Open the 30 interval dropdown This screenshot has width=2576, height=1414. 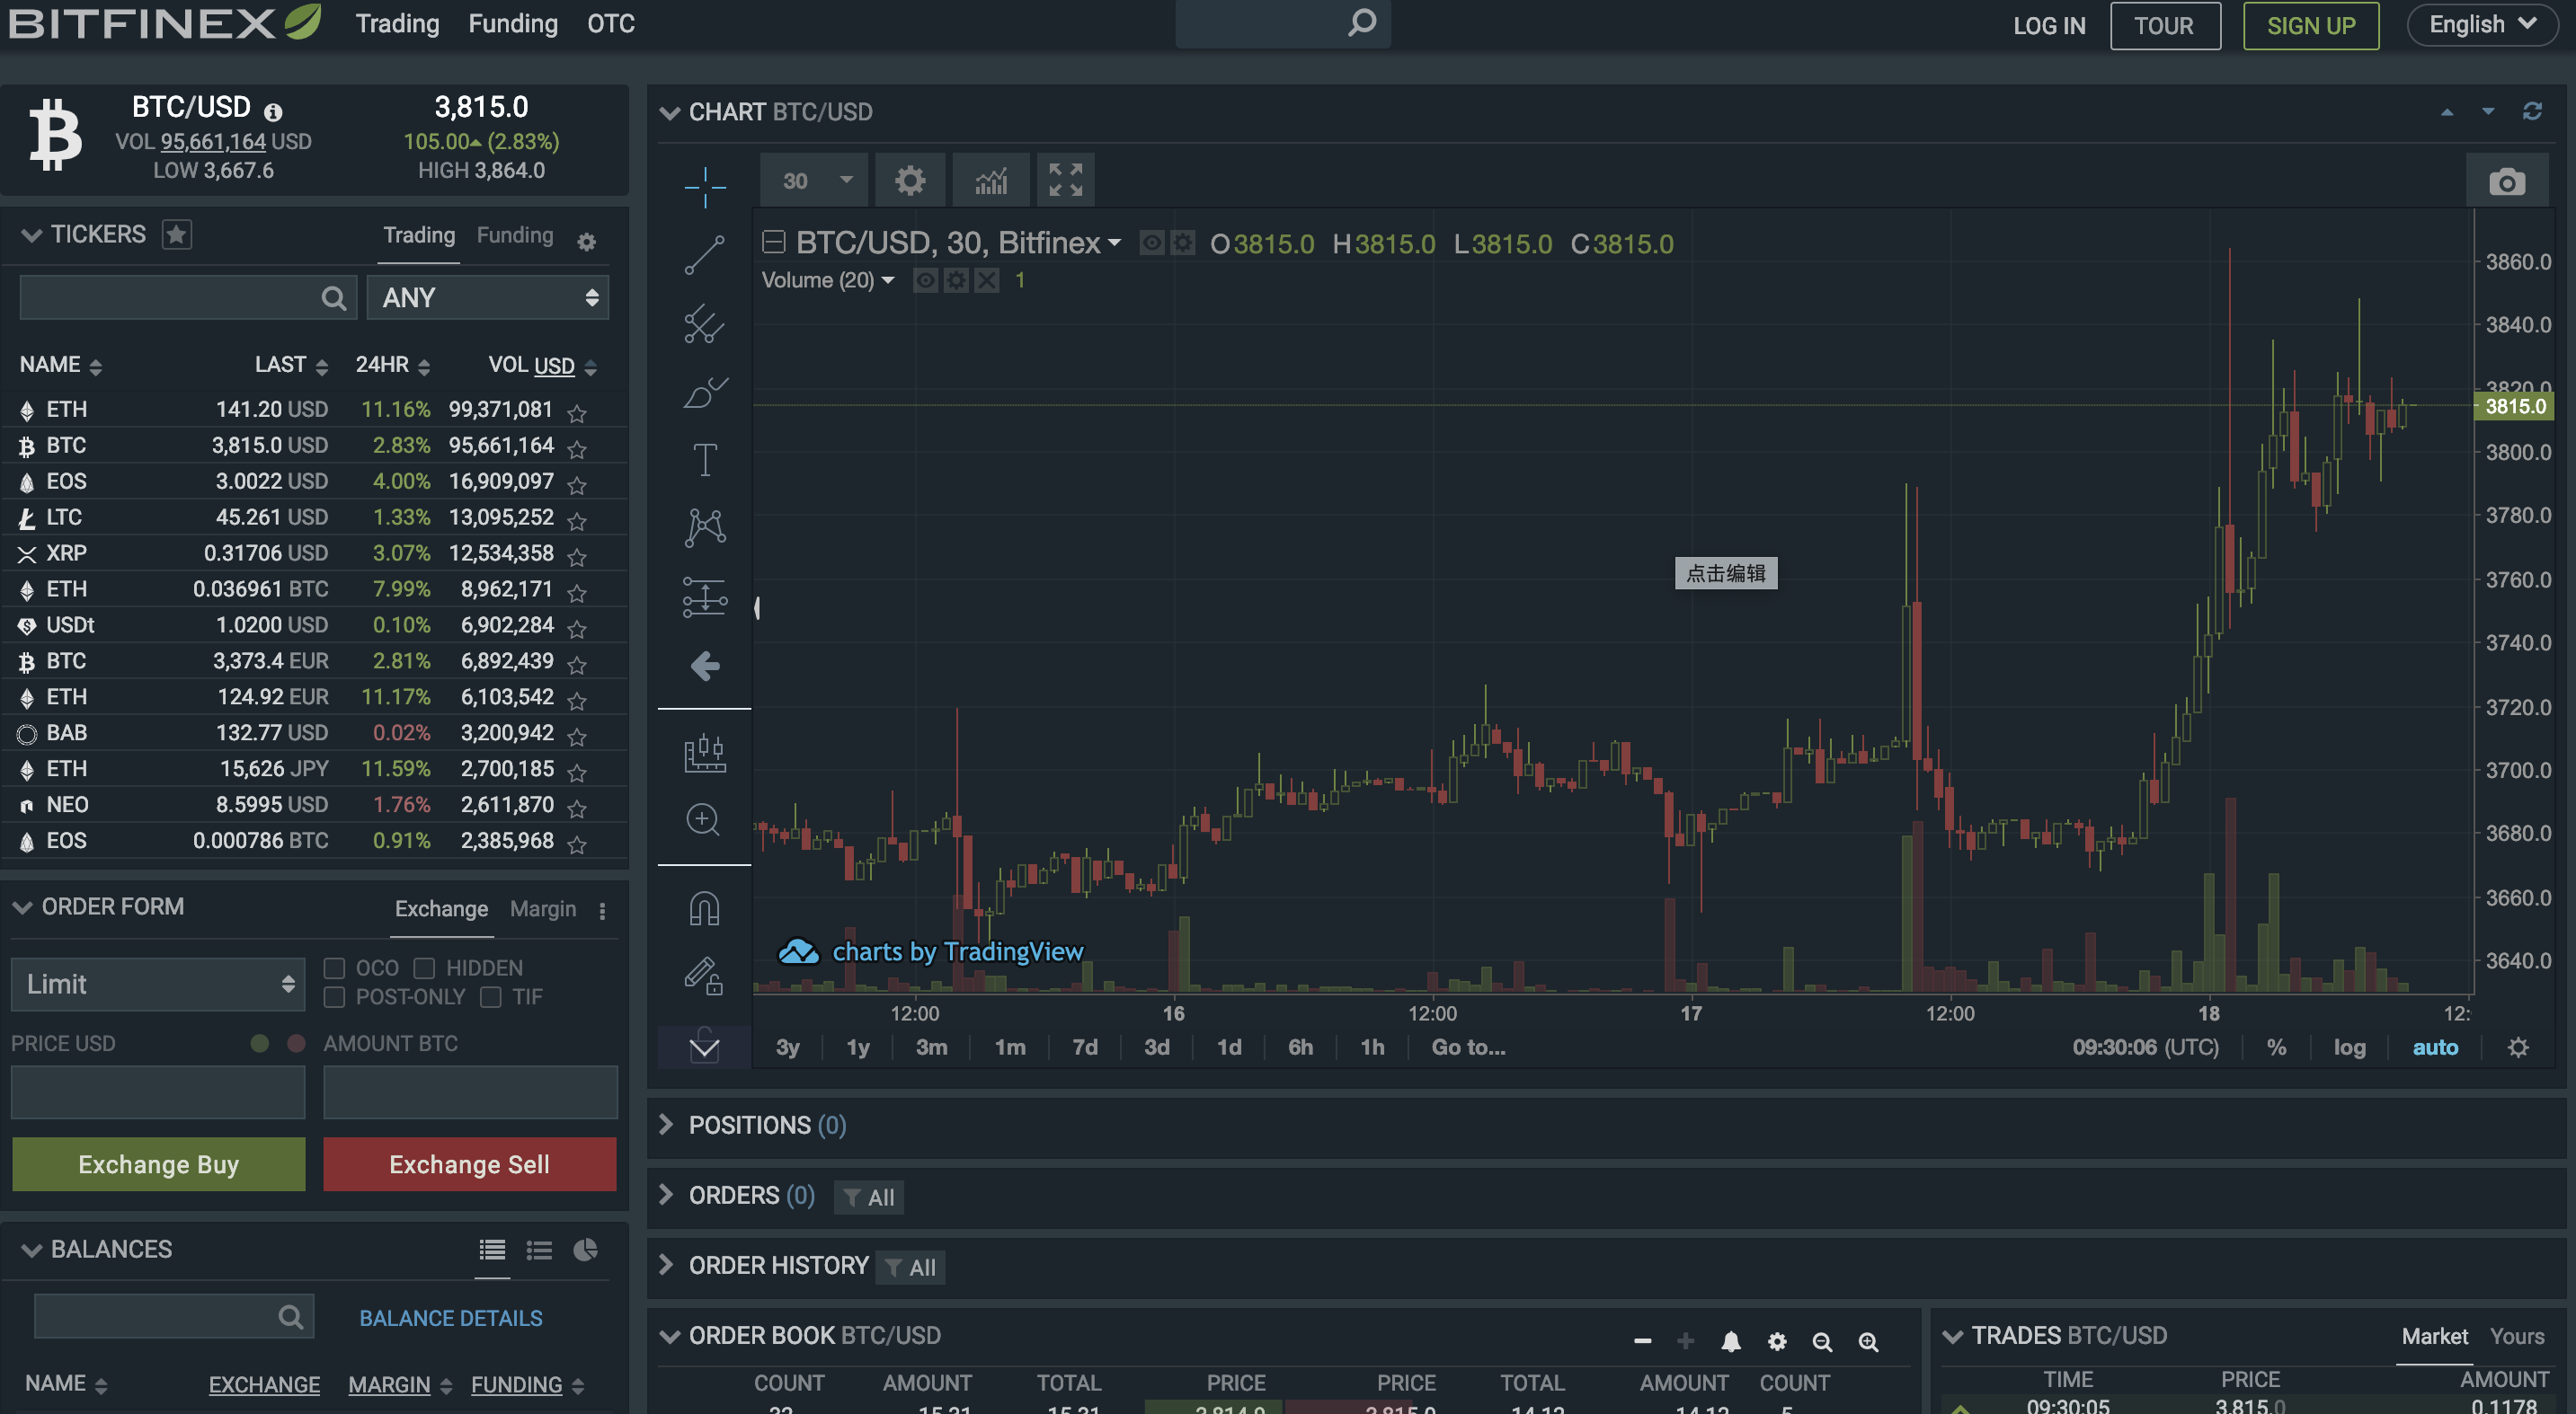pyautogui.click(x=814, y=181)
